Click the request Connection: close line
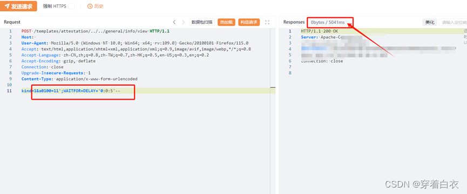The image size is (467, 194). [x=42, y=67]
